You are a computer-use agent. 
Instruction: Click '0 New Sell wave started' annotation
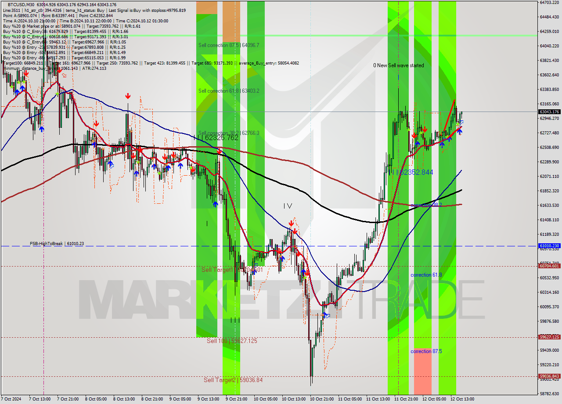pyautogui.click(x=399, y=65)
